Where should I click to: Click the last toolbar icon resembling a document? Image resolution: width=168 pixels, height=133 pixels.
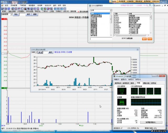pos(65,9)
